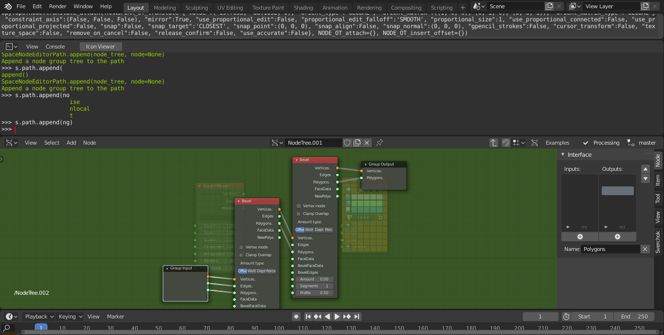The width and height of the screenshot is (664, 335).
Task: Open the Console menu in console header
Action: click(55, 47)
